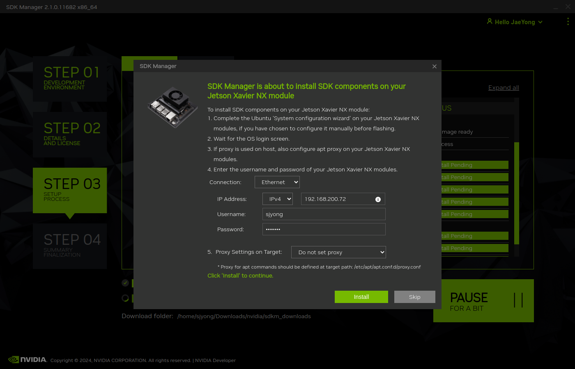Click the IP address input field
The width and height of the screenshot is (575, 369).
pos(343,199)
